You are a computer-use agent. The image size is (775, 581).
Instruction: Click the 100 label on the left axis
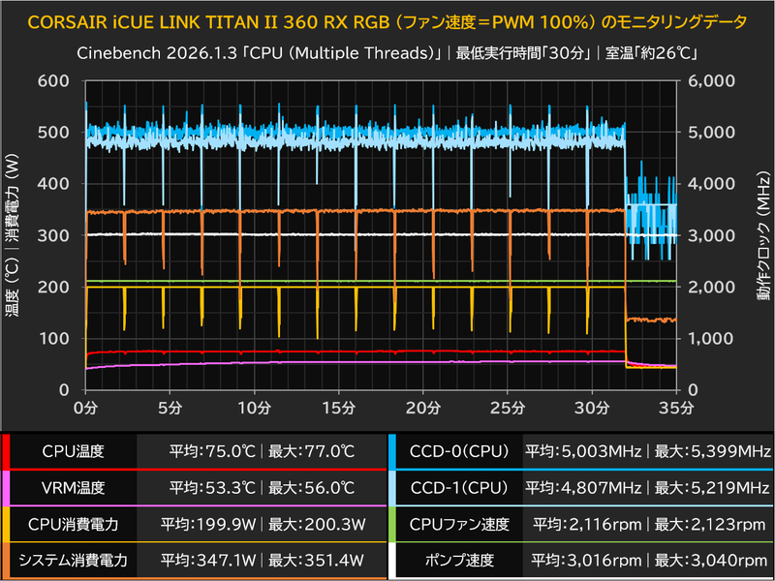click(x=53, y=338)
